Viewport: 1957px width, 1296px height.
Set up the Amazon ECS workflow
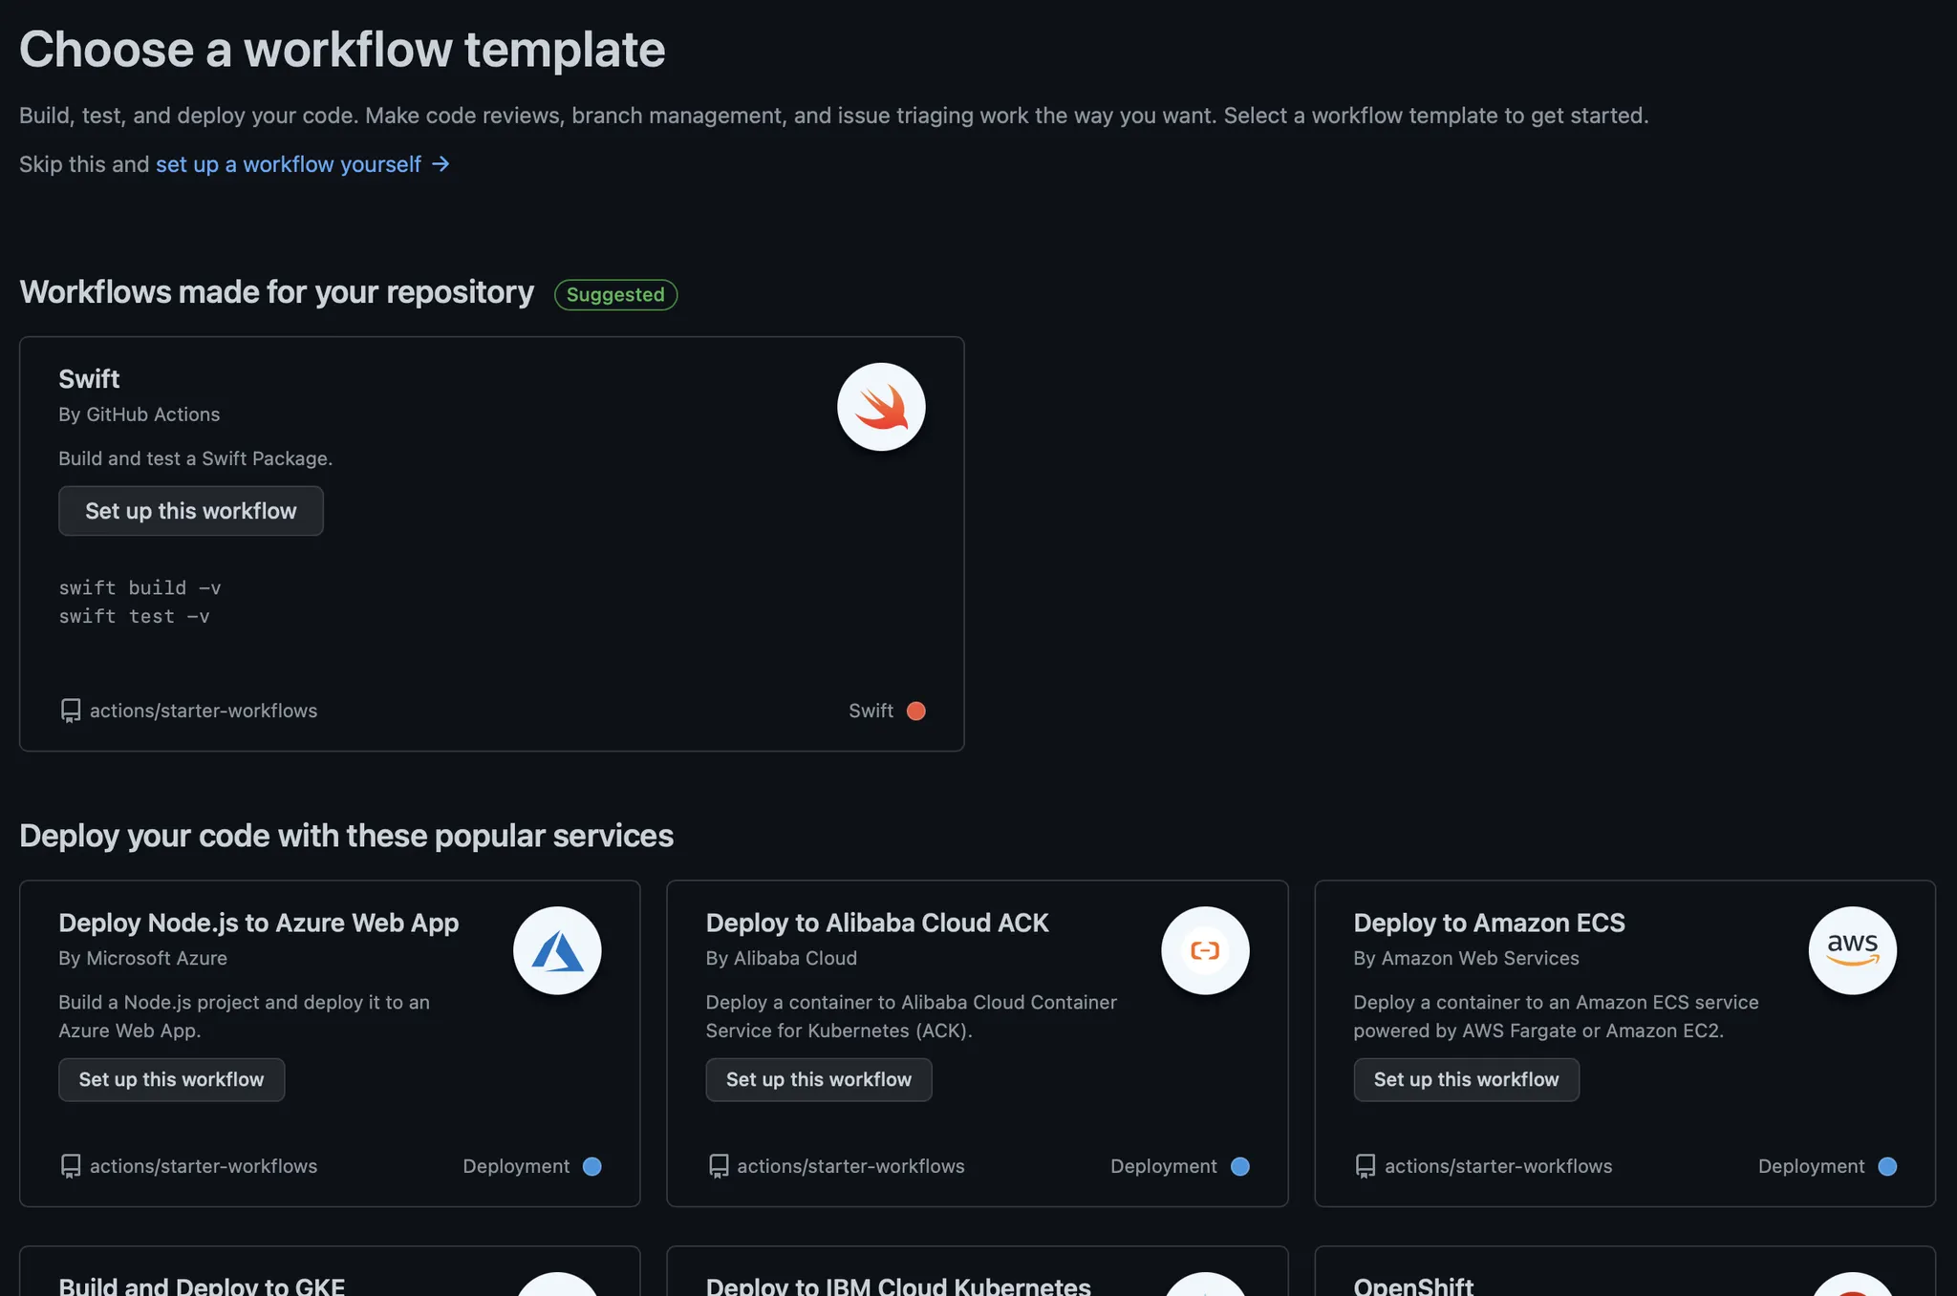(1466, 1079)
